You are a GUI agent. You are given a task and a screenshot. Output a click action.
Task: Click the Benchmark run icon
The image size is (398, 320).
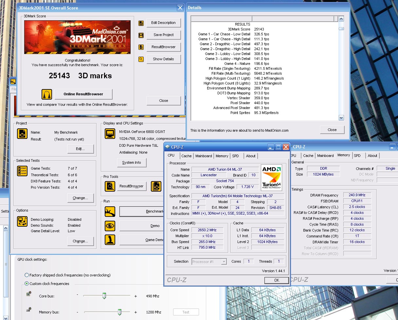pos(110,212)
